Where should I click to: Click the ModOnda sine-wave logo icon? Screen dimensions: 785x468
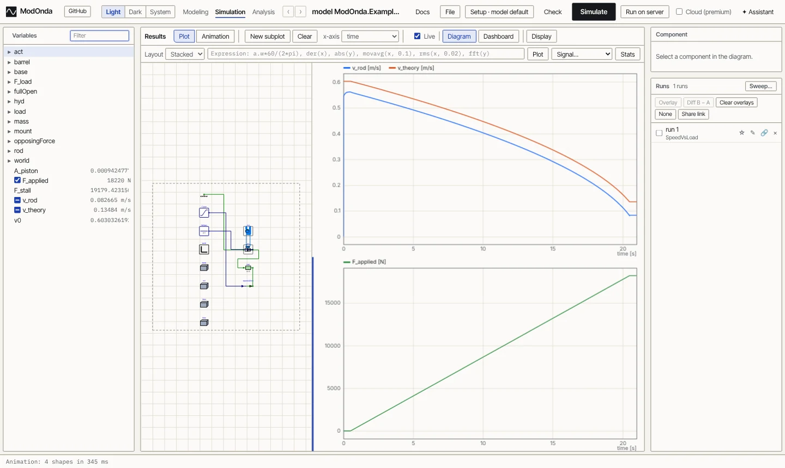pos(11,11)
